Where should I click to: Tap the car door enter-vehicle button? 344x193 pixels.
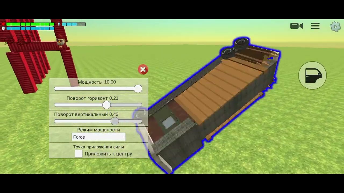(313, 75)
